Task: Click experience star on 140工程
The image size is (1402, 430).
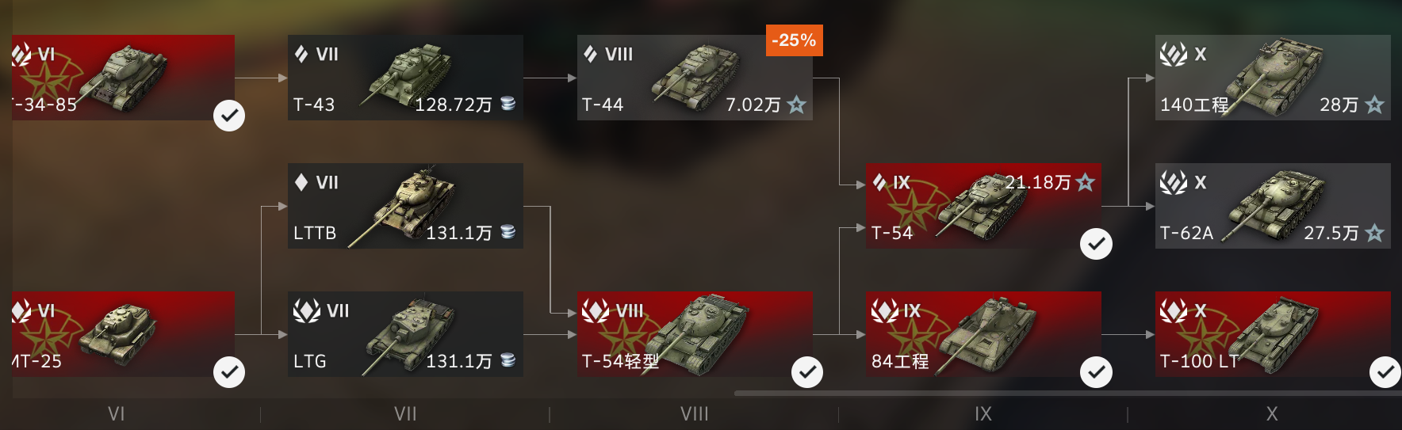Action: (1375, 105)
